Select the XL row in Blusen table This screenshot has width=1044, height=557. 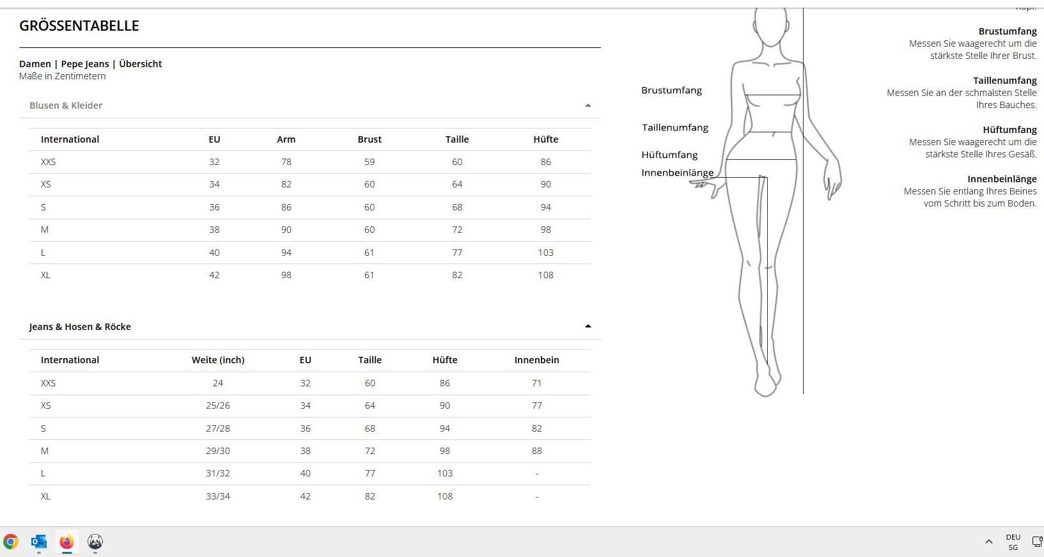(309, 275)
